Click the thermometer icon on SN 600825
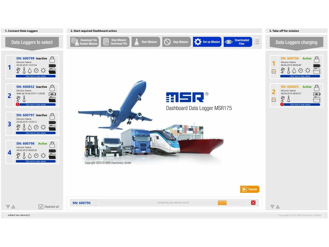The height and width of the screenshot is (247, 329). [289, 99]
